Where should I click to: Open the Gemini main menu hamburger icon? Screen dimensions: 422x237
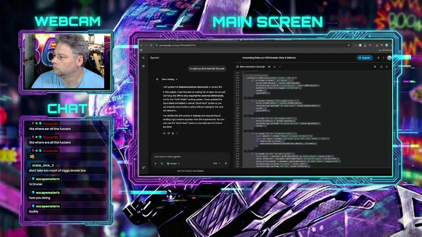pyautogui.click(x=143, y=58)
